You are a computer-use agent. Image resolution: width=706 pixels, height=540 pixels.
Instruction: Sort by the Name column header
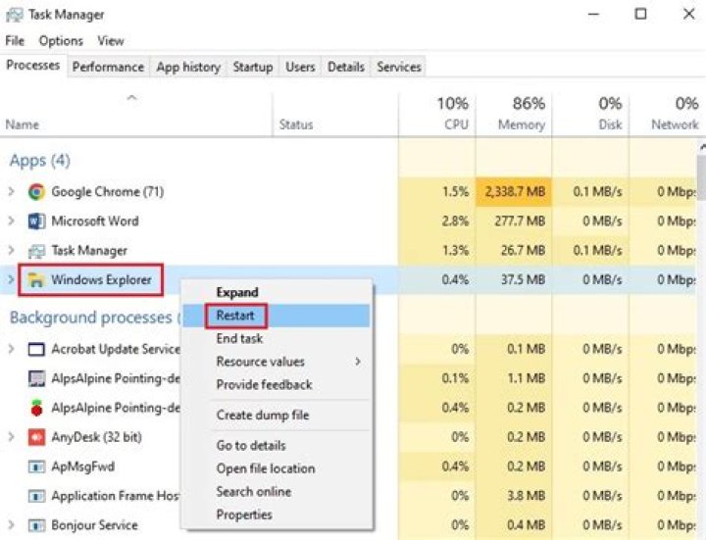point(136,115)
